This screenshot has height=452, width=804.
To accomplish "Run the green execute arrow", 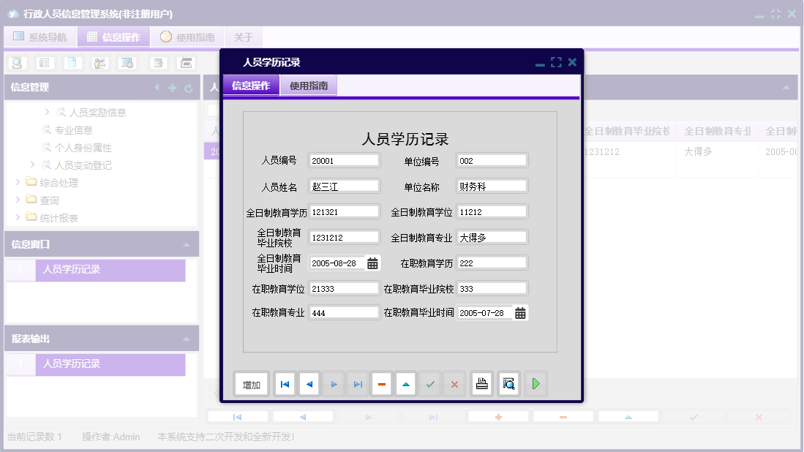I will click(x=536, y=383).
